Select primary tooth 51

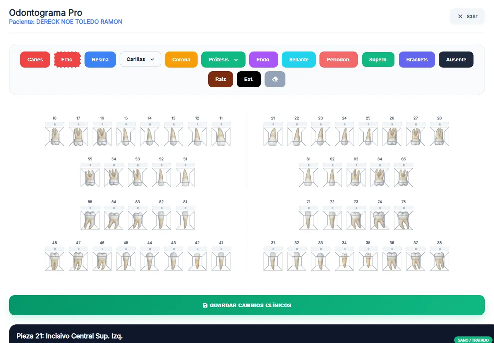pos(185,178)
